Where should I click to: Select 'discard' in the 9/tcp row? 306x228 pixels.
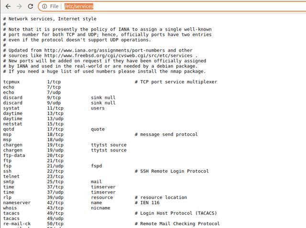[x=13, y=98]
